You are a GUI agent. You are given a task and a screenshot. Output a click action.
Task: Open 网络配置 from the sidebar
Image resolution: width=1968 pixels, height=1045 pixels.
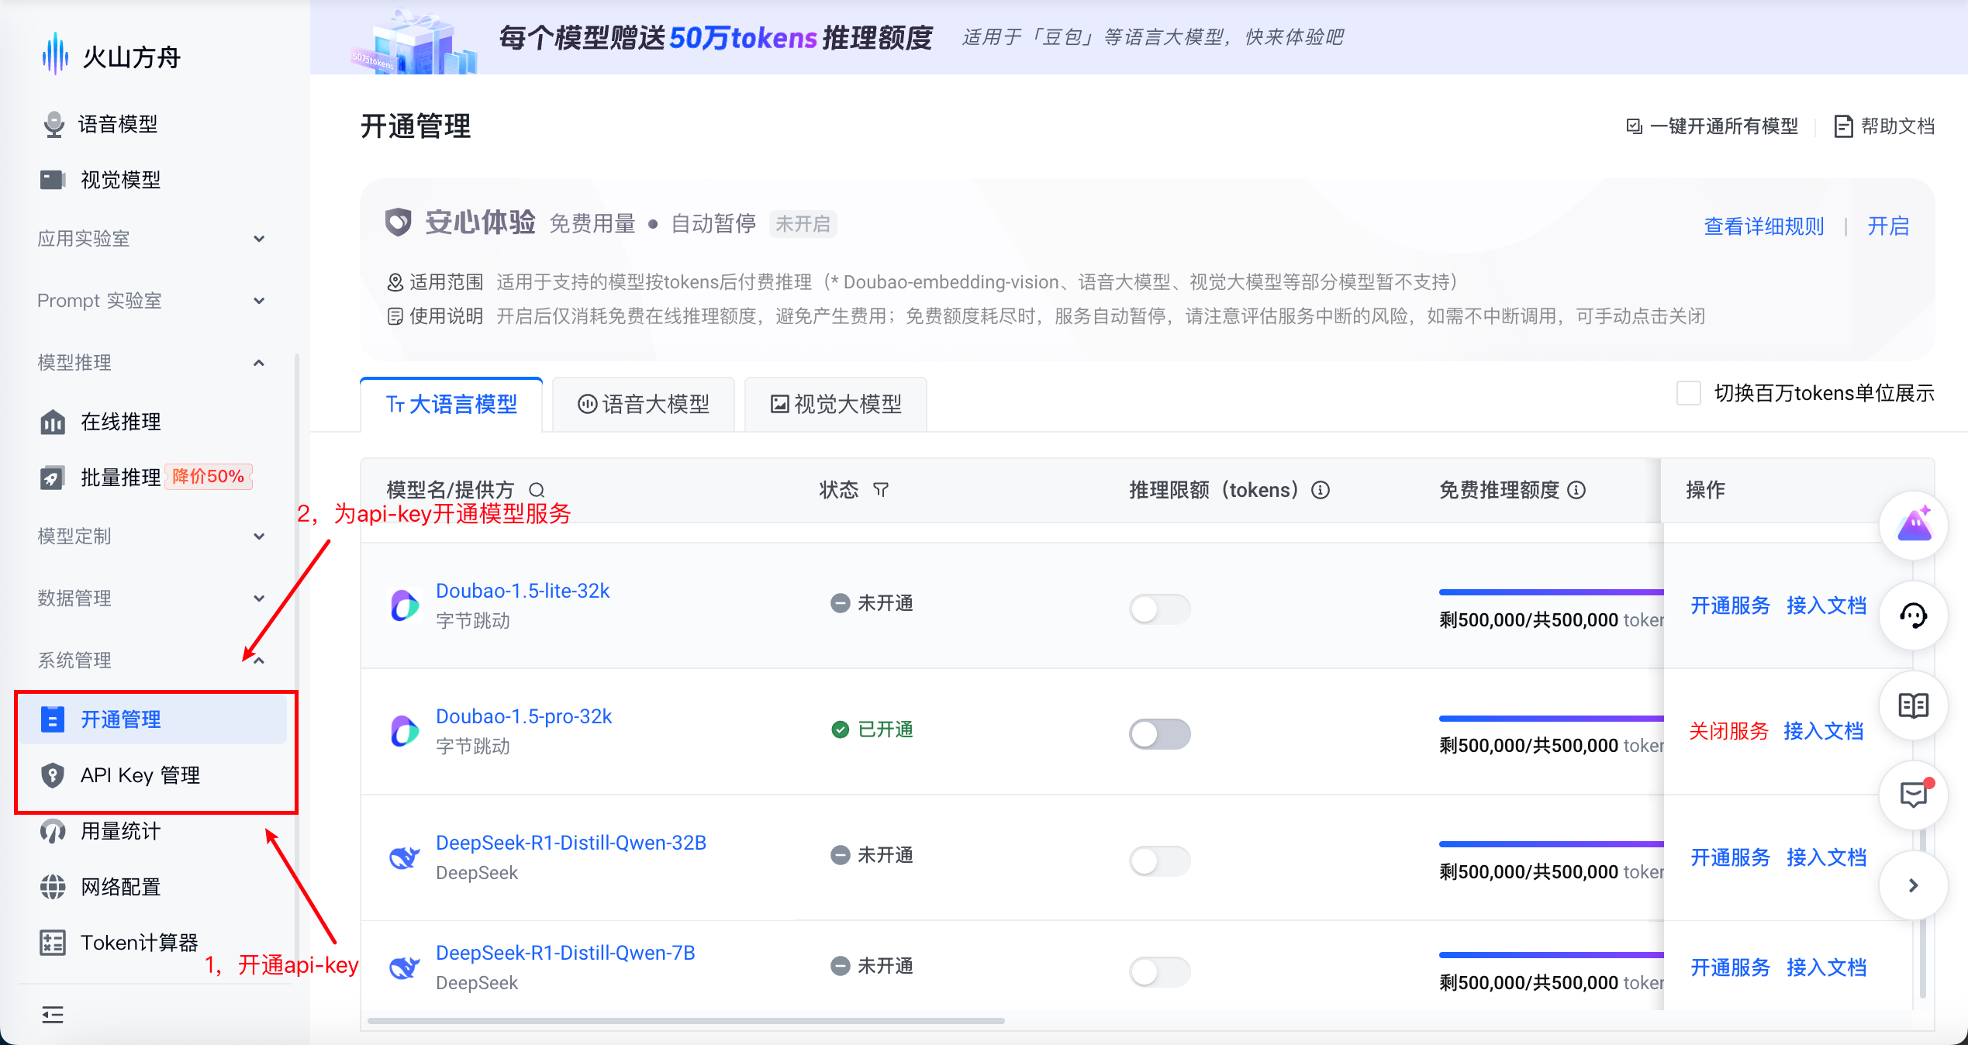pyautogui.click(x=120, y=886)
